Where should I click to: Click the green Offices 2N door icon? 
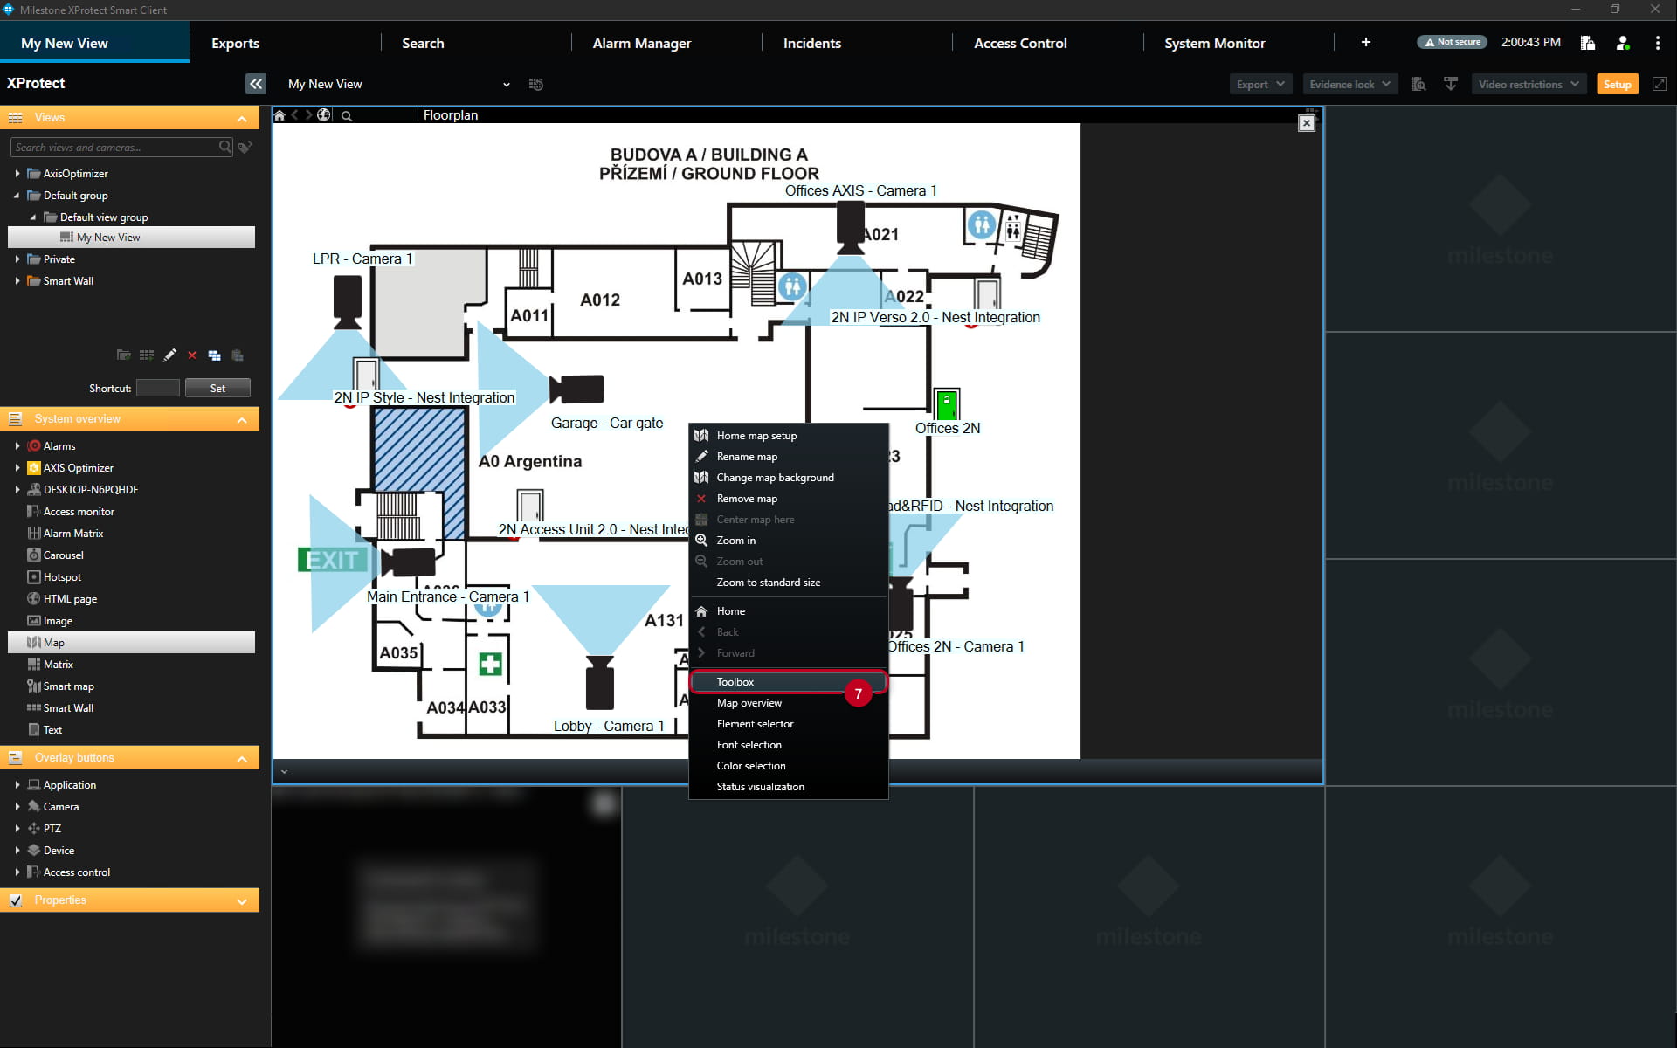pos(946,404)
